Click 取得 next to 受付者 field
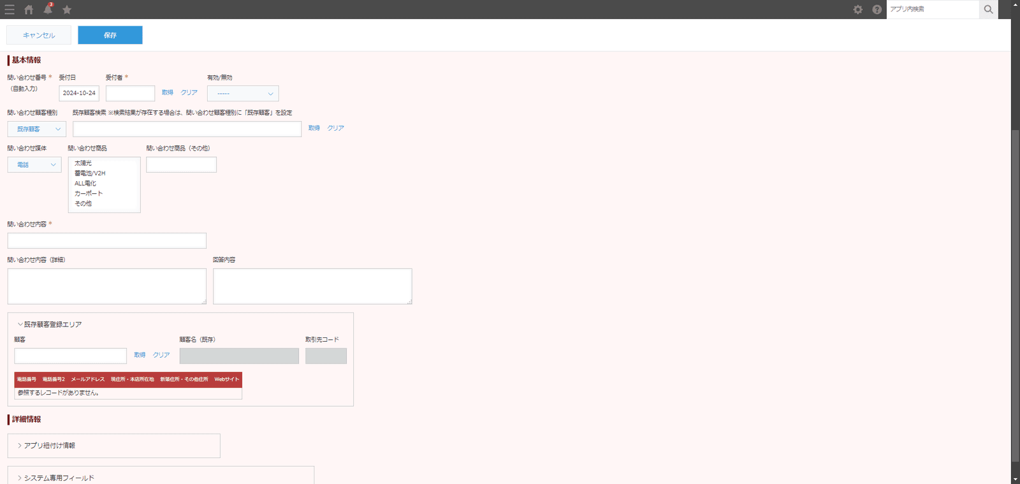Image resolution: width=1020 pixels, height=484 pixels. point(168,92)
